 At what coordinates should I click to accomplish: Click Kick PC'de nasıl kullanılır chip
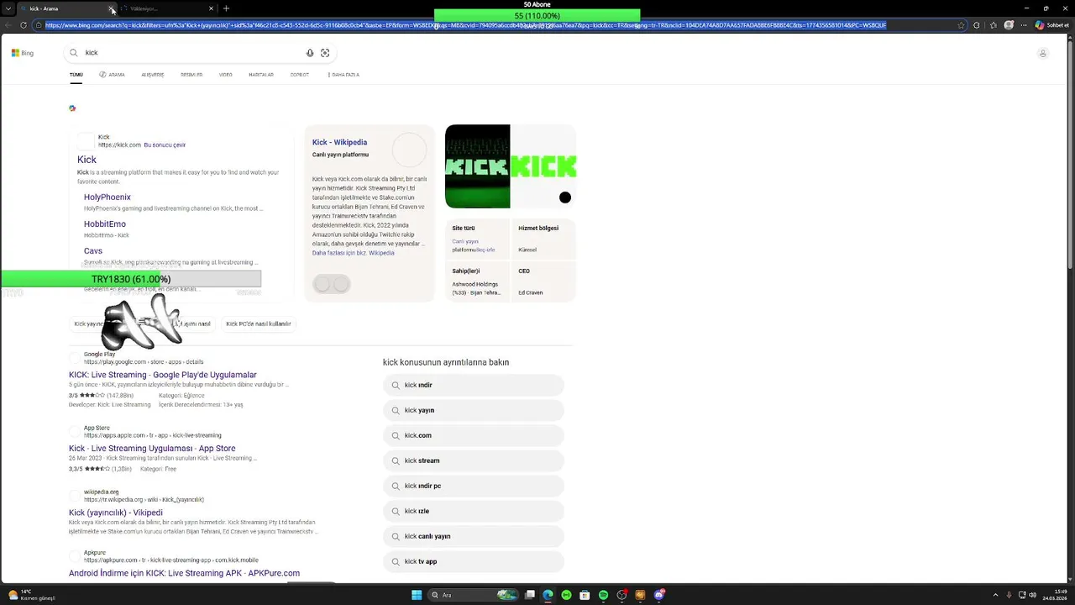pyautogui.click(x=259, y=324)
